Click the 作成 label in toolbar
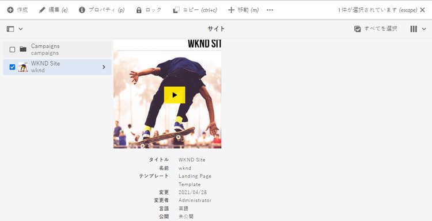 pyautogui.click(x=22, y=10)
